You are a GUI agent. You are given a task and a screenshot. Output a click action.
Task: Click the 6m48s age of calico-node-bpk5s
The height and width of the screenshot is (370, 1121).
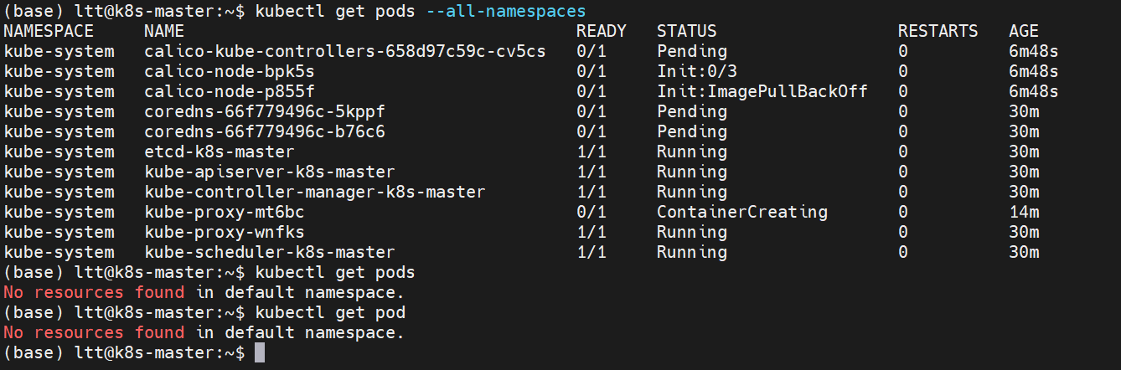(1034, 71)
